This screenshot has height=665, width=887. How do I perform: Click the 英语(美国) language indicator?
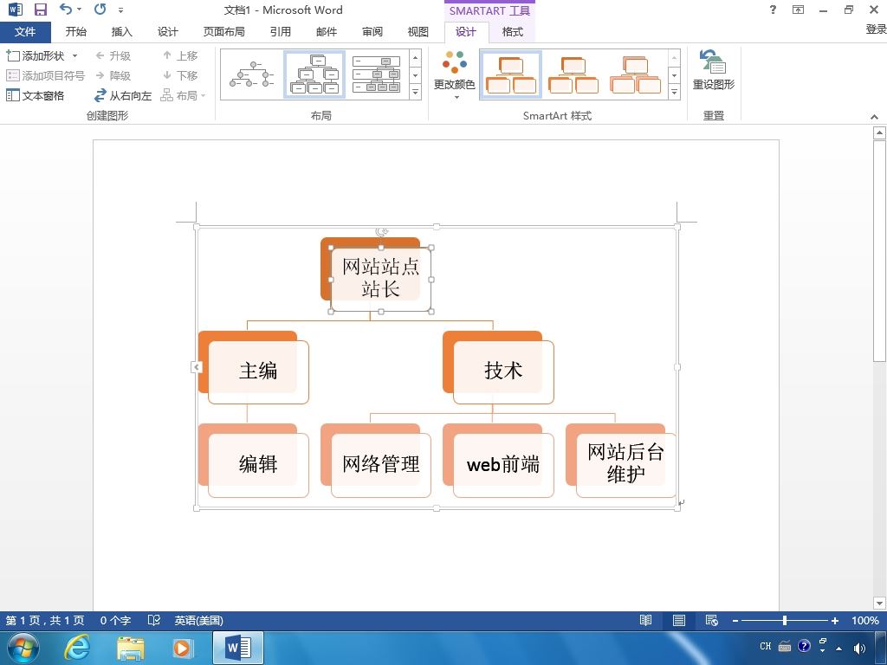tap(198, 620)
